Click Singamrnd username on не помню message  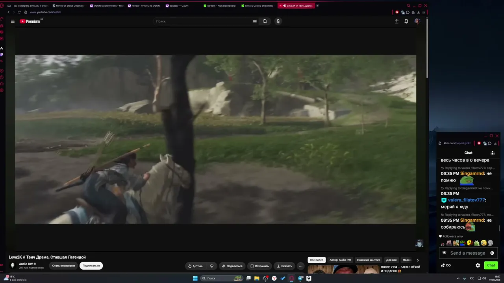click(x=472, y=173)
